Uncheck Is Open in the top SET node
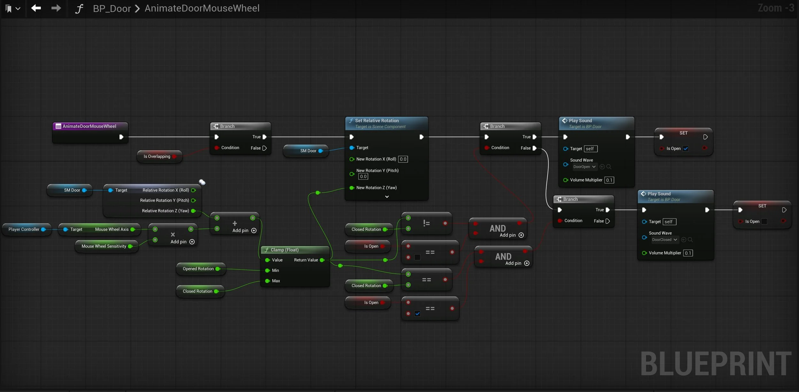 point(686,148)
